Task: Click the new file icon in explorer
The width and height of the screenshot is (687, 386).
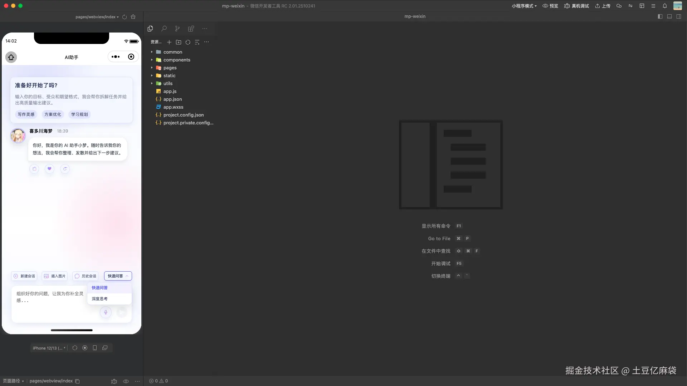Action: (169, 42)
